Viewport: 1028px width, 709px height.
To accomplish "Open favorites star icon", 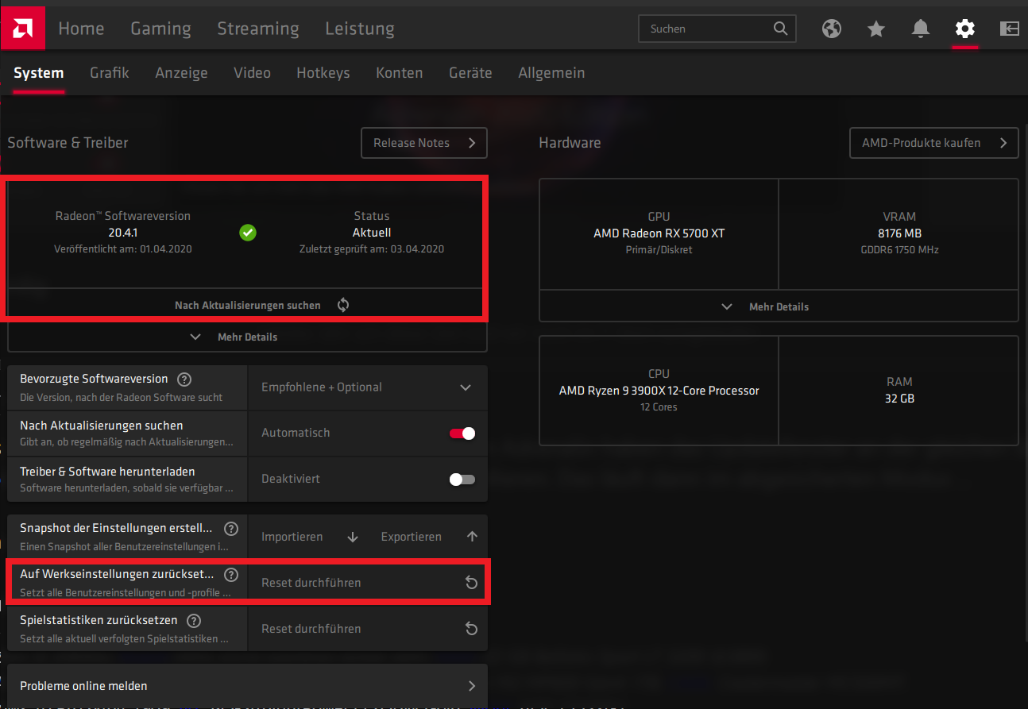I will pyautogui.click(x=876, y=29).
